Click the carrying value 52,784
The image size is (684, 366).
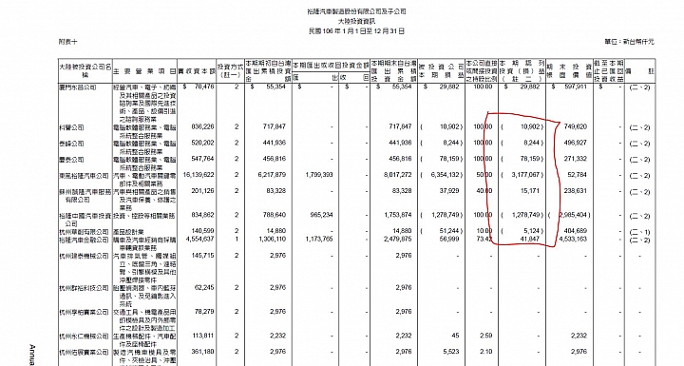tap(579, 175)
